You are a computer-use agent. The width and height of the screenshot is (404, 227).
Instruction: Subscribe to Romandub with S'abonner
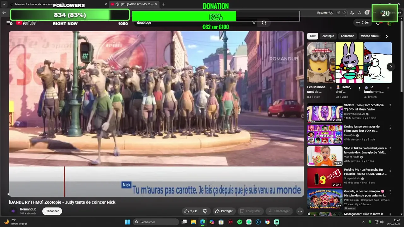(52, 211)
